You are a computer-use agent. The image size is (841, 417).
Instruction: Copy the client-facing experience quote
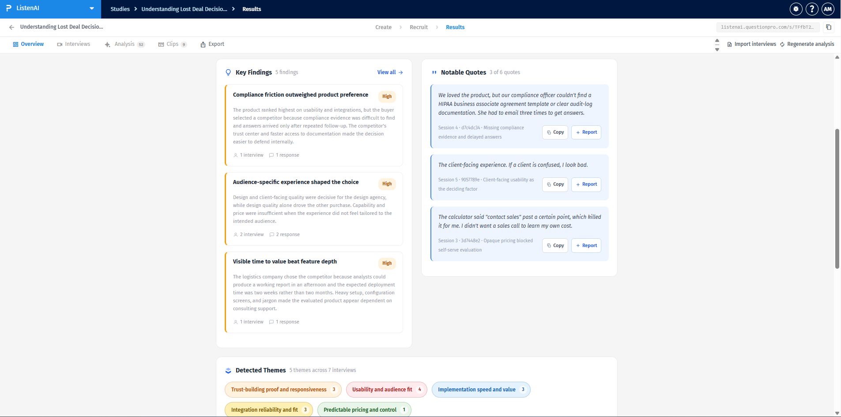[x=555, y=184]
